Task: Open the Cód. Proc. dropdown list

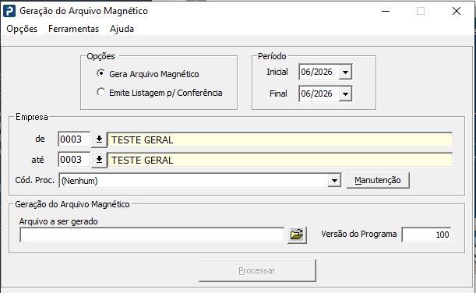Action: tap(334, 181)
